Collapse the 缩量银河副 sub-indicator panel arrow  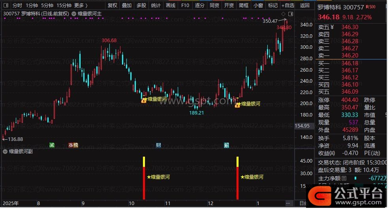(4, 151)
